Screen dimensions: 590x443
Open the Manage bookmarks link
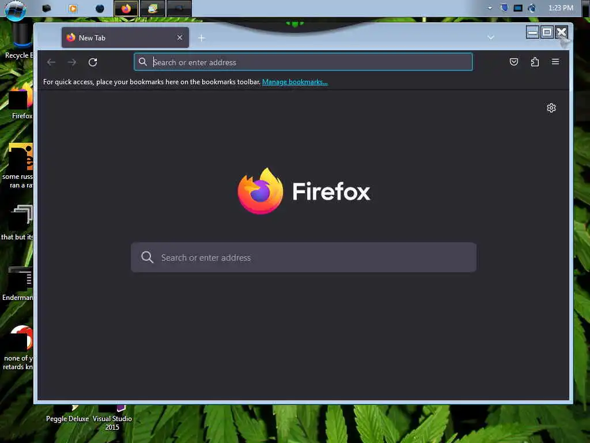point(294,82)
